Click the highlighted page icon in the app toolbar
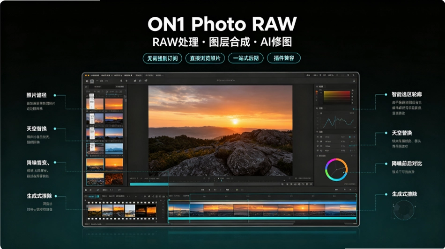The image size is (445, 249). pyautogui.click(x=92, y=81)
